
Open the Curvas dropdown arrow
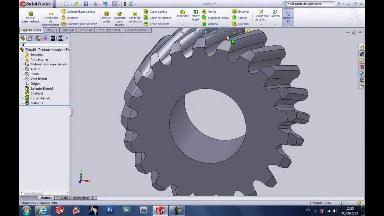click(x=275, y=25)
